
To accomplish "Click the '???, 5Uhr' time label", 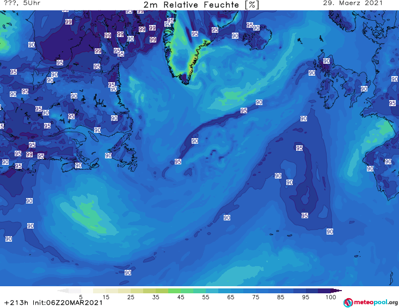I will tap(22, 3).
